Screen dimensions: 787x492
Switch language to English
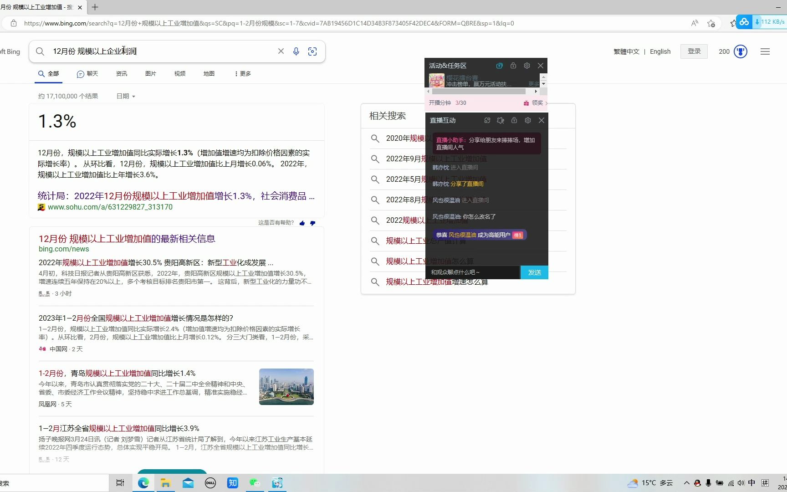coord(660,52)
